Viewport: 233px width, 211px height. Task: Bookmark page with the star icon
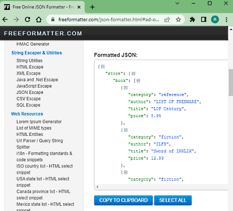(178, 20)
